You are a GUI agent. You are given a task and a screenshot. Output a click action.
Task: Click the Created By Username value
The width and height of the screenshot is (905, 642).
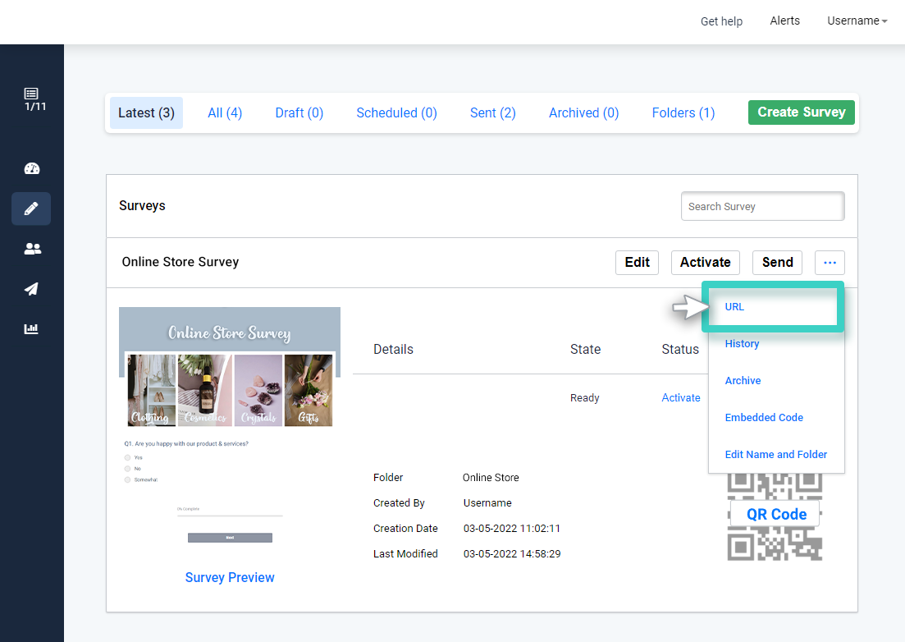coord(487,503)
